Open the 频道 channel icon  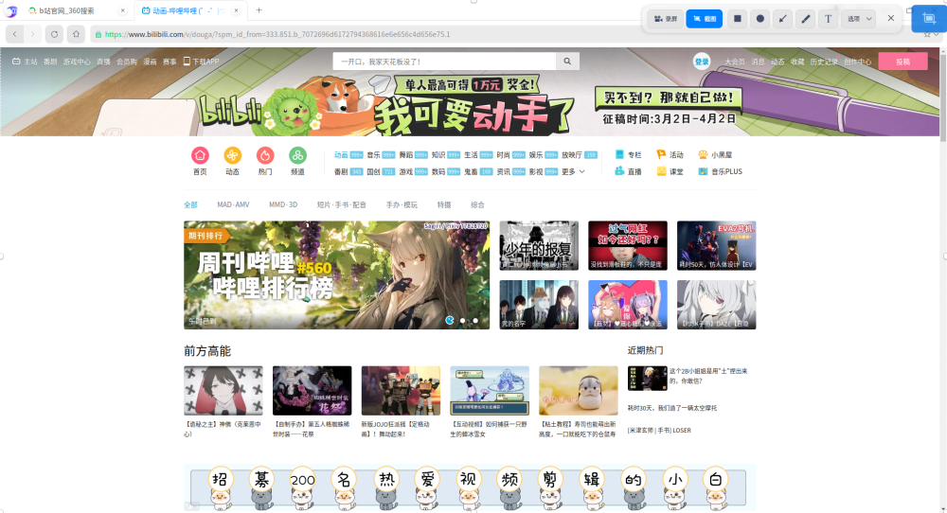(x=297, y=155)
